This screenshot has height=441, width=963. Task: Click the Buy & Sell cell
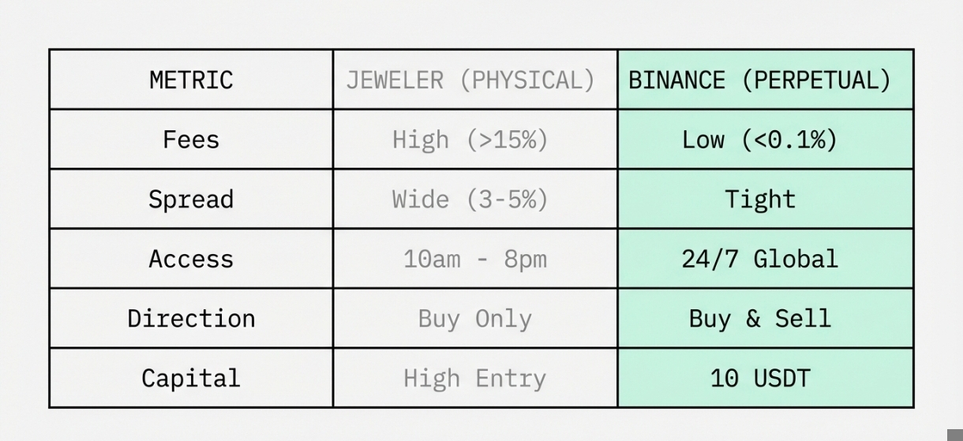click(759, 318)
